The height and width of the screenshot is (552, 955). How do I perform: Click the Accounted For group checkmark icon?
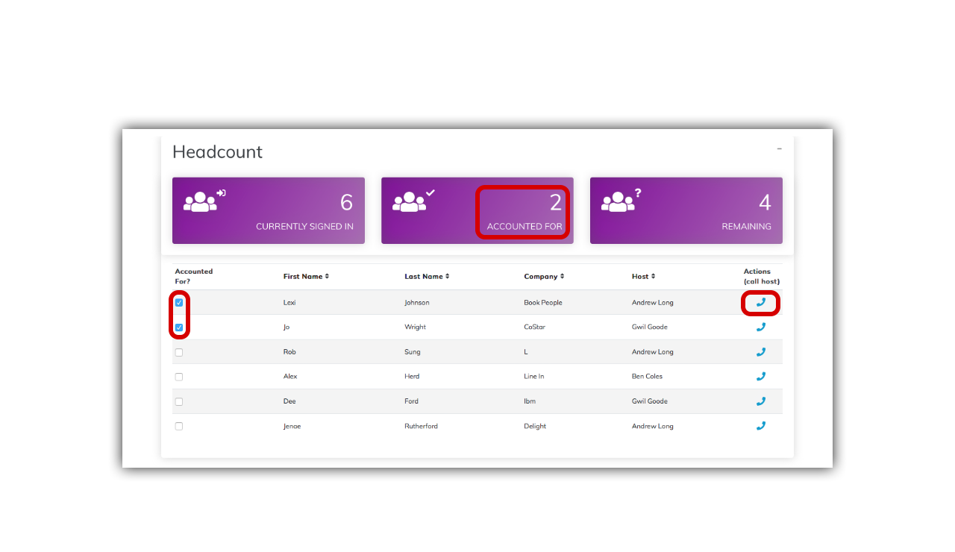click(x=413, y=201)
